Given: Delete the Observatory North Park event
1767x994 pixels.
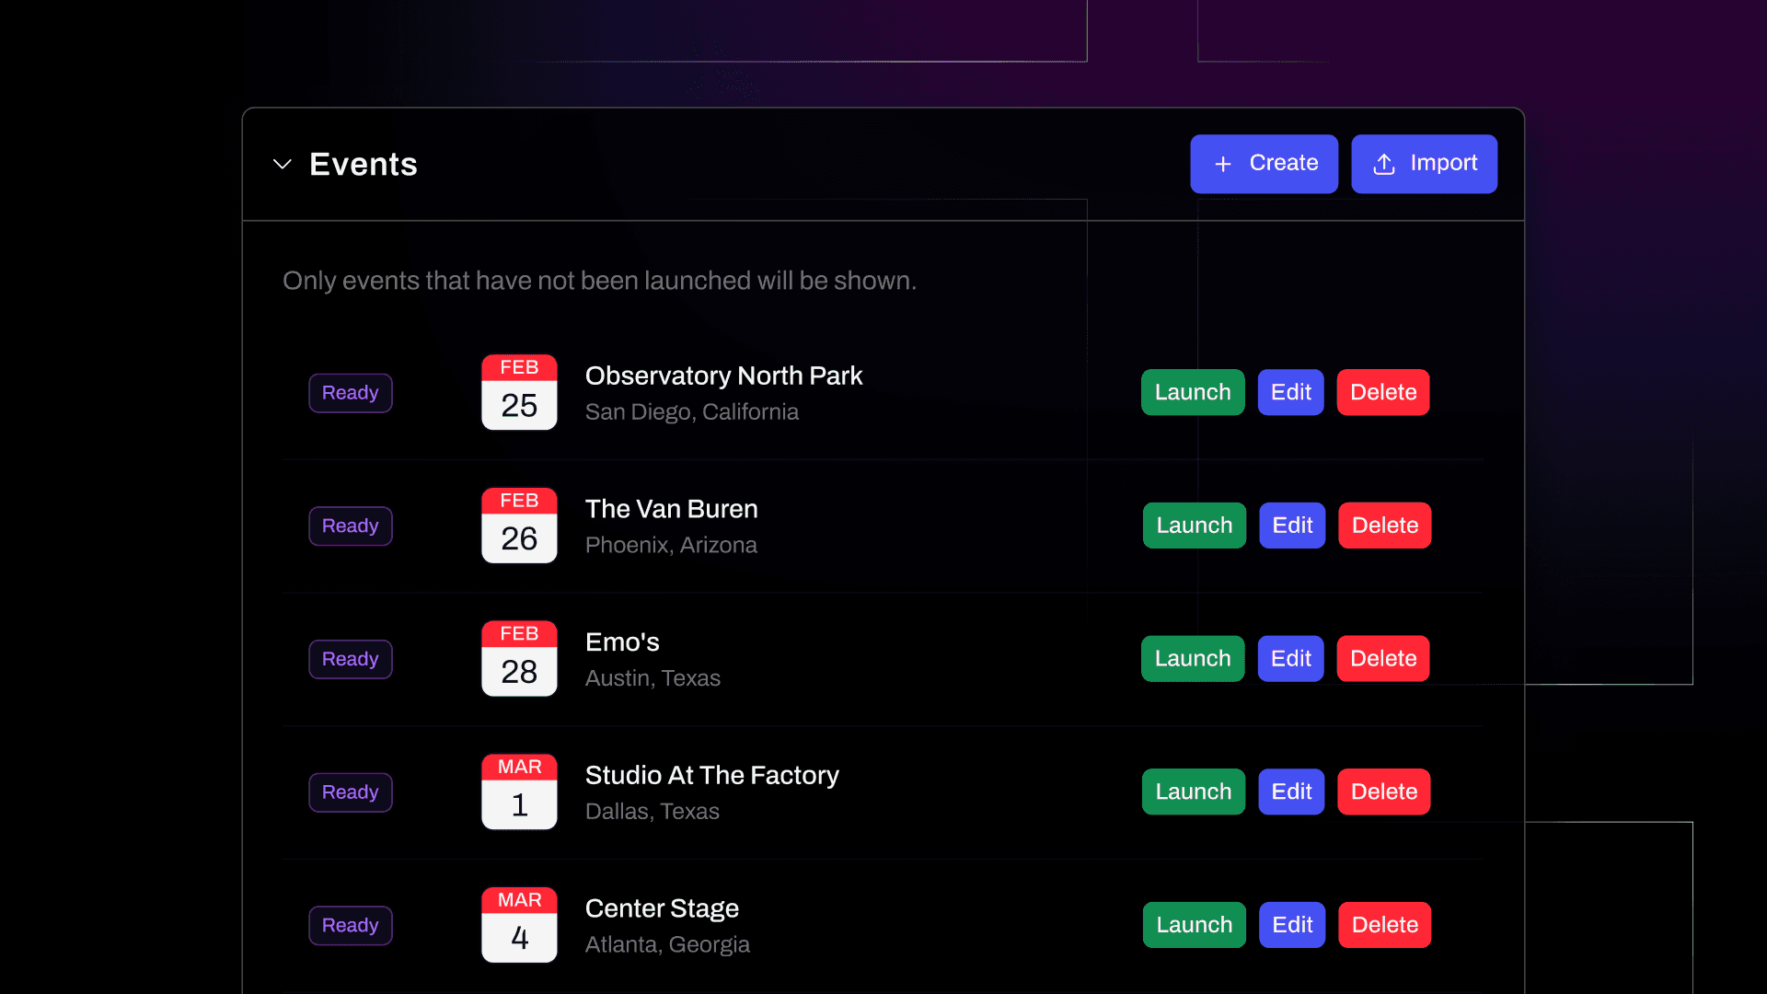Looking at the screenshot, I should pos(1383,392).
